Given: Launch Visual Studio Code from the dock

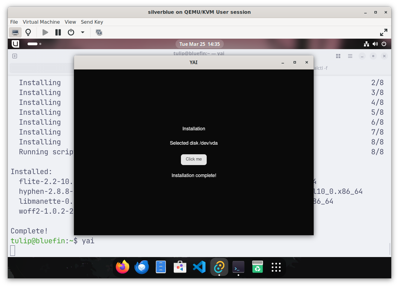Looking at the screenshot, I should 199,267.
